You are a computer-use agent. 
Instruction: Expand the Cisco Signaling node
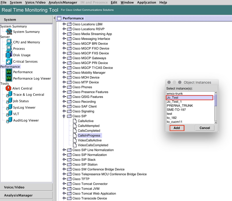click(x=64, y=111)
